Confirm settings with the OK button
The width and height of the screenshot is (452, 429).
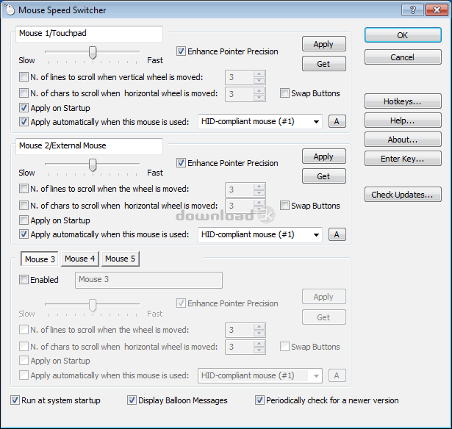click(x=403, y=35)
